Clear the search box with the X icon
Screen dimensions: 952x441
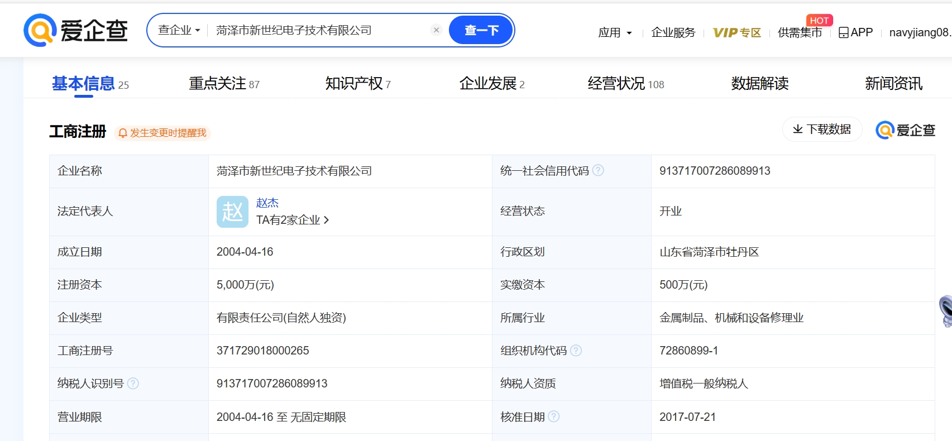tap(437, 30)
